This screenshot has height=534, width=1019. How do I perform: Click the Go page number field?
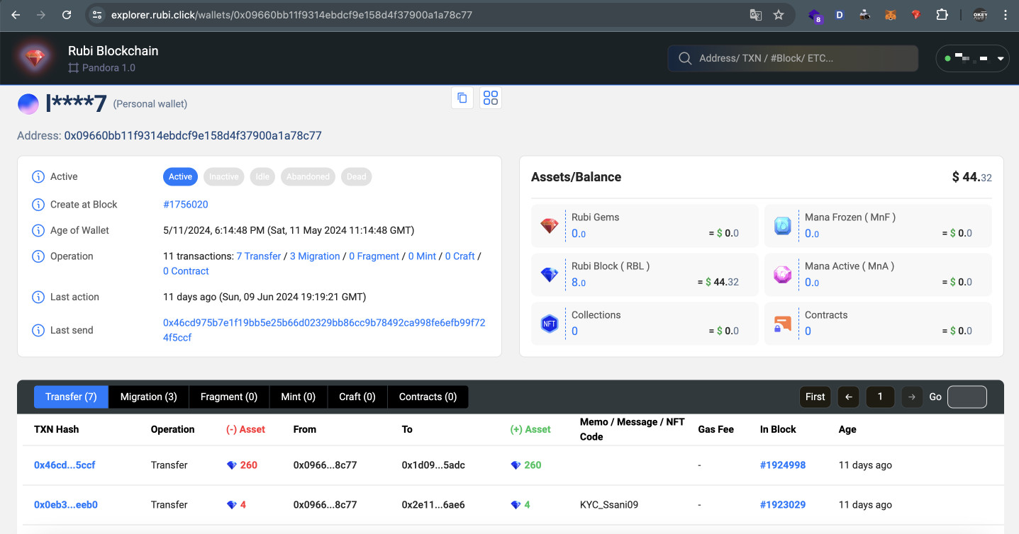[967, 397]
